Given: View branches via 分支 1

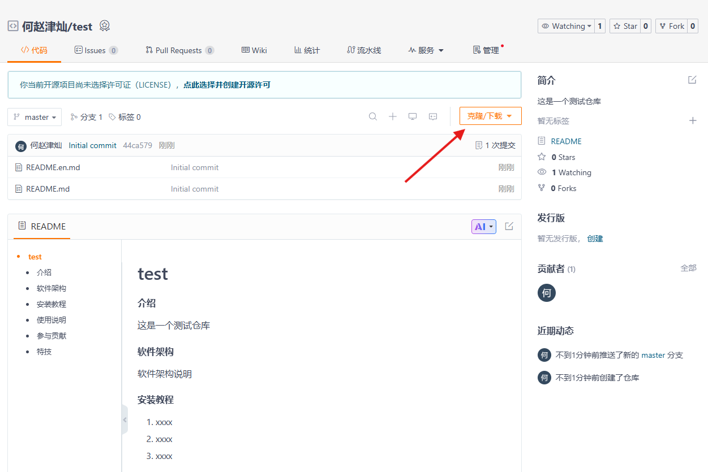Looking at the screenshot, I should coord(87,117).
